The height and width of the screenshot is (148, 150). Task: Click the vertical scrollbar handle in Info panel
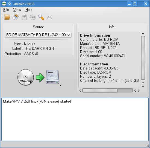(x=143, y=58)
